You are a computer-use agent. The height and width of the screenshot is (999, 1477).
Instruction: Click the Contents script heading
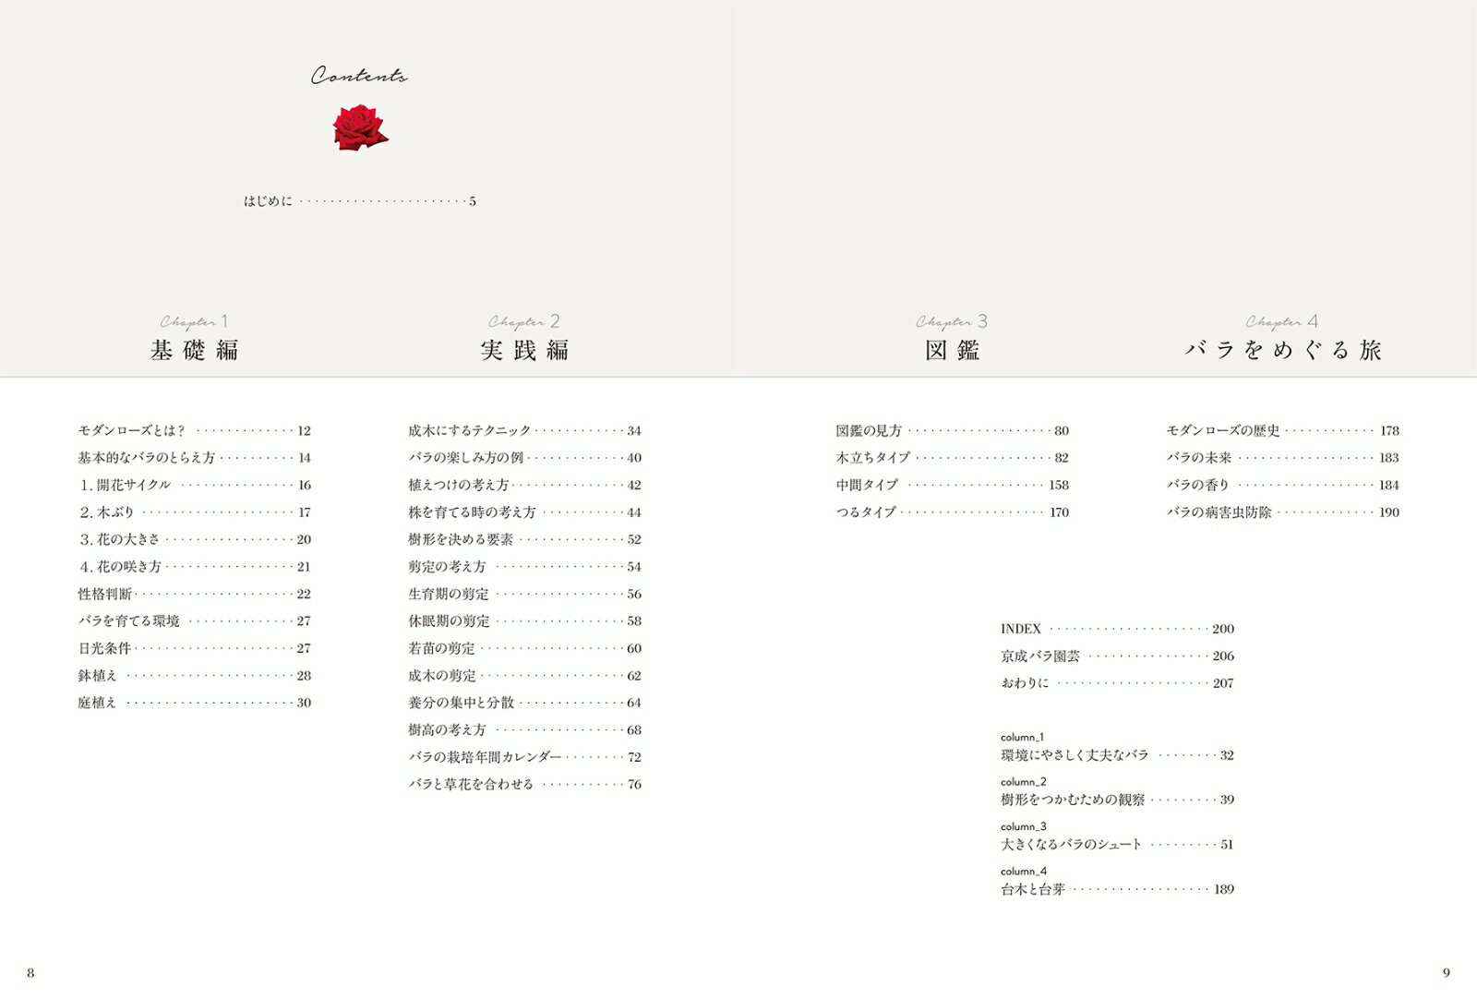click(x=359, y=77)
